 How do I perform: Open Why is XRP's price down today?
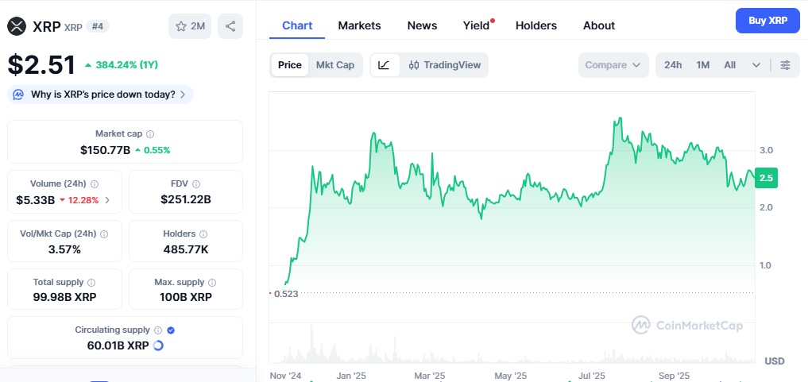coord(100,95)
